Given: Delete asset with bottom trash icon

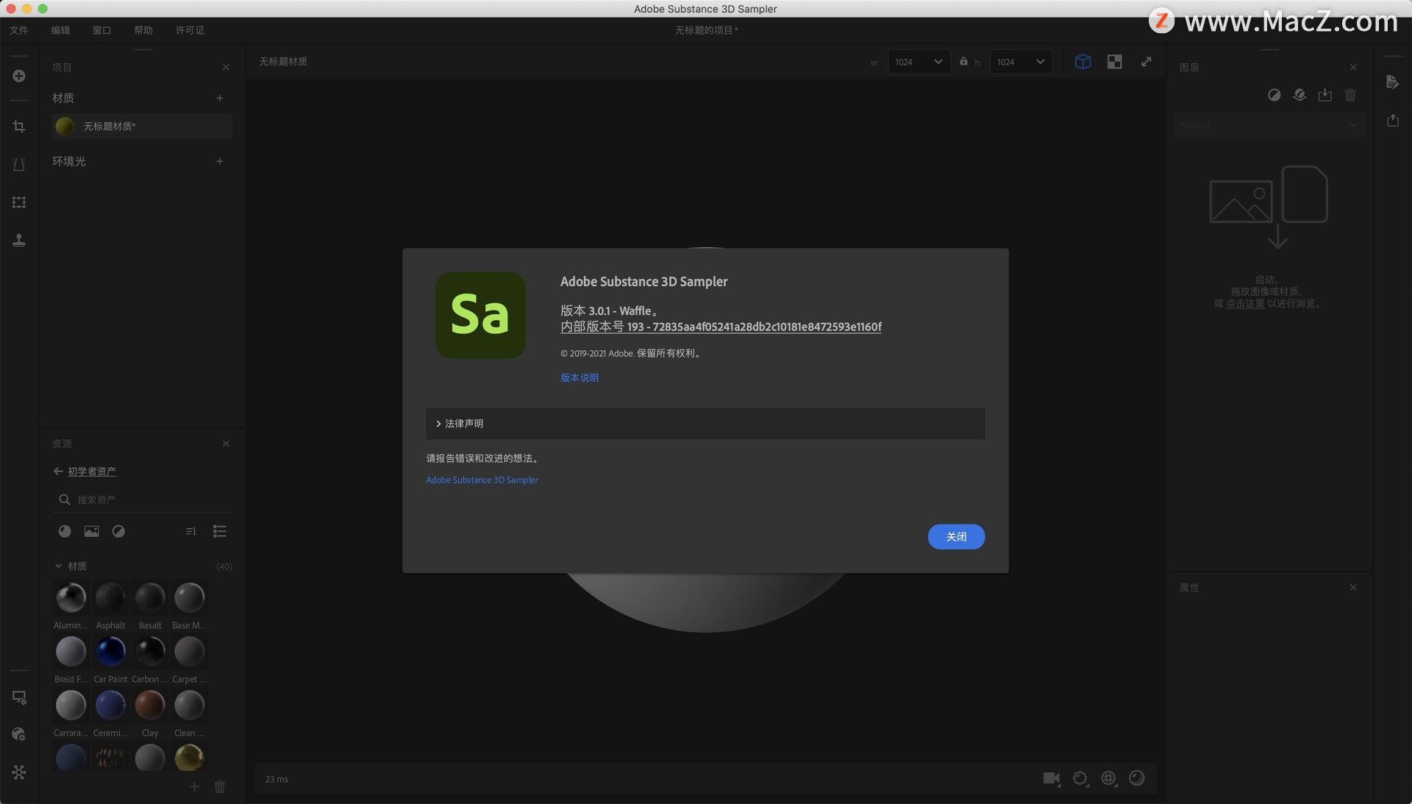Looking at the screenshot, I should (x=219, y=786).
